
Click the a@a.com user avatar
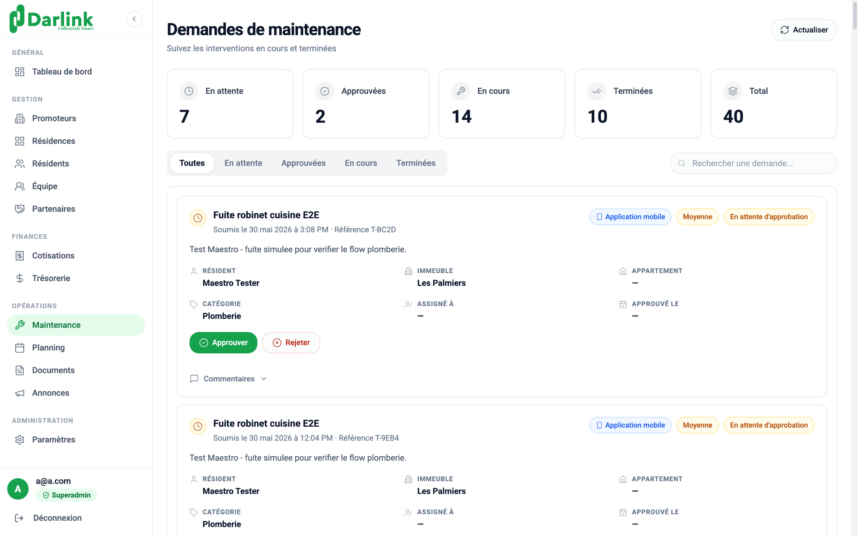click(18, 488)
